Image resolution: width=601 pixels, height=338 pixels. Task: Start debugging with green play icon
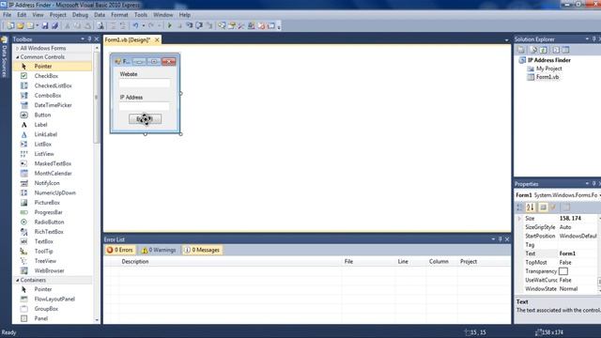[169, 26]
